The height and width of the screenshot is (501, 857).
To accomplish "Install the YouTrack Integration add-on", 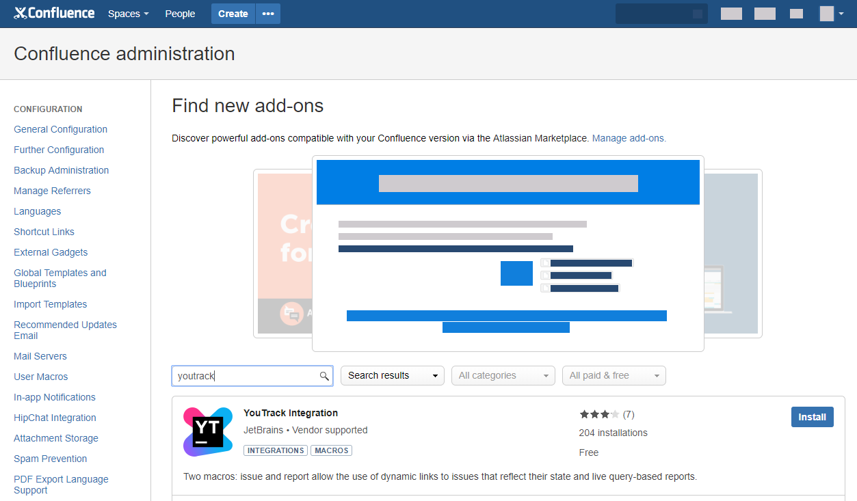I will coord(812,416).
